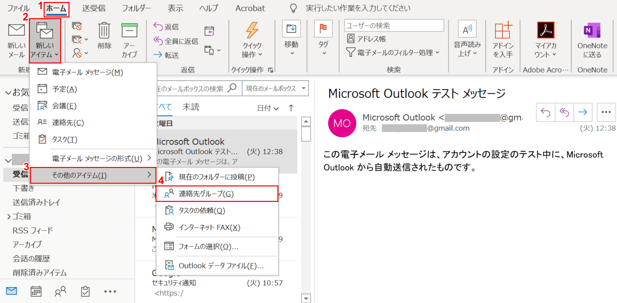This screenshot has height=303, width=617.
Task: Click the Delete (削除) trash icon
Action: tap(104, 30)
